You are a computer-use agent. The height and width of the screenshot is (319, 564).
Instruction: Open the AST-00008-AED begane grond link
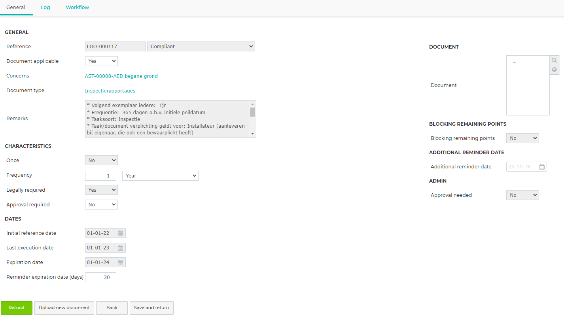point(121,76)
